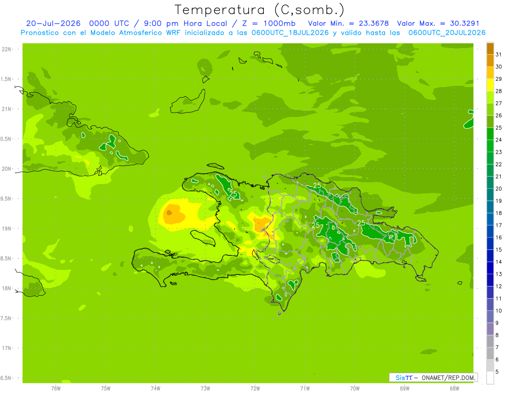The height and width of the screenshot is (394, 510).
Task: Click the legend value 22
Action: (x=499, y=164)
